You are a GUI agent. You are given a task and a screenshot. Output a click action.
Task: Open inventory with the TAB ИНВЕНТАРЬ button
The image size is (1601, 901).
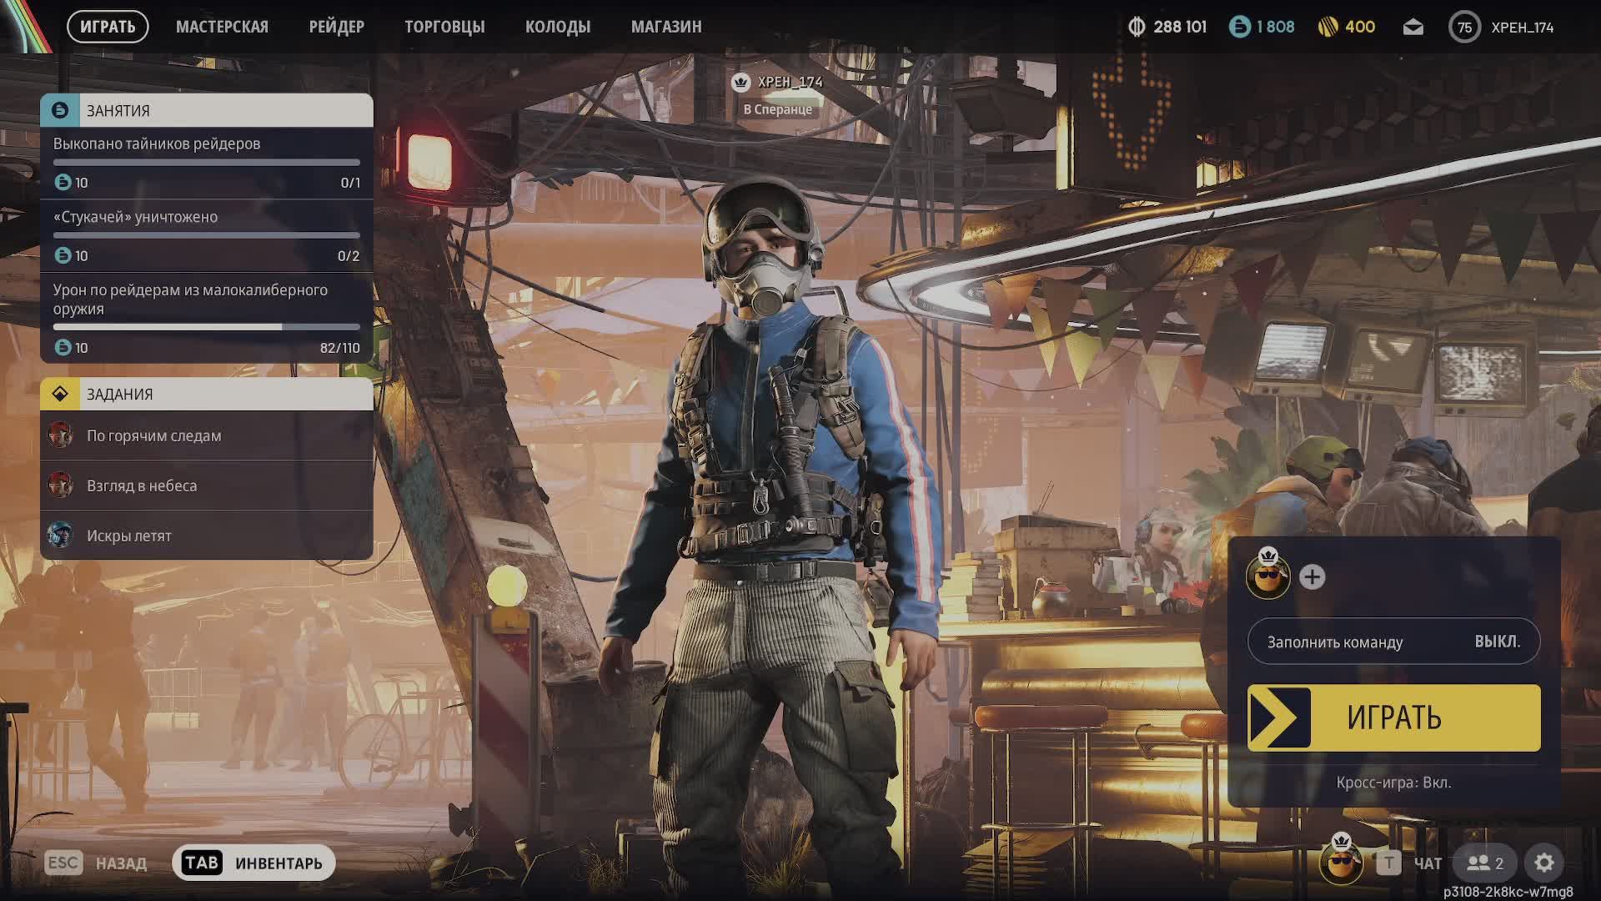pos(253,863)
